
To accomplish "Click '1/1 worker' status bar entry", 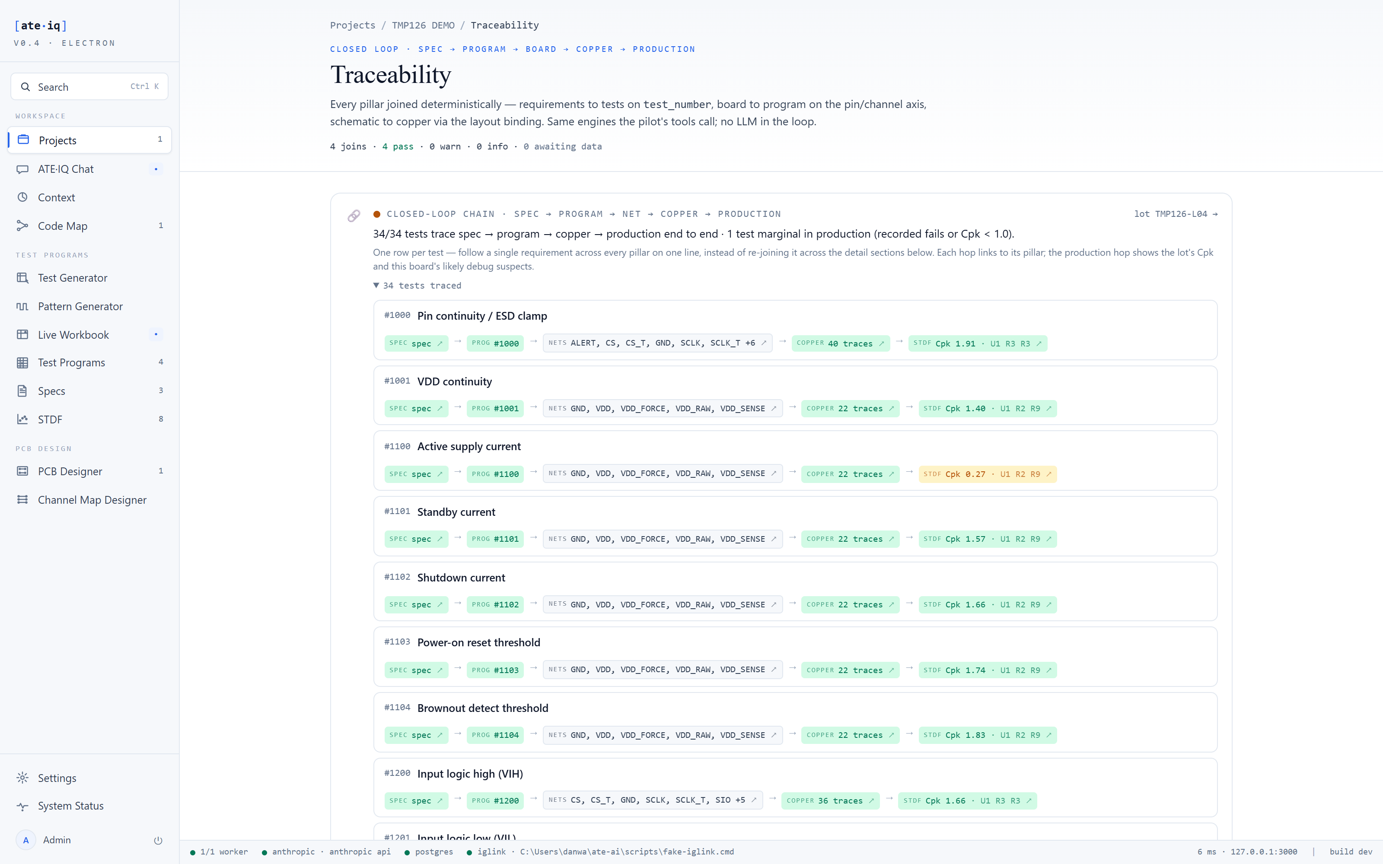I will pyautogui.click(x=219, y=852).
